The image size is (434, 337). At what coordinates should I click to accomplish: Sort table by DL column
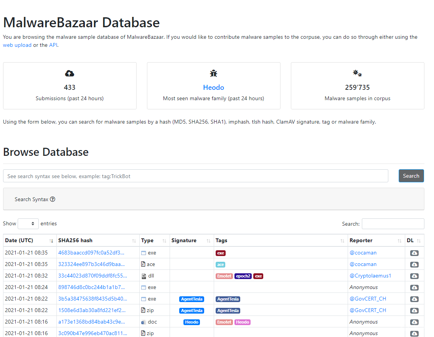click(414, 240)
